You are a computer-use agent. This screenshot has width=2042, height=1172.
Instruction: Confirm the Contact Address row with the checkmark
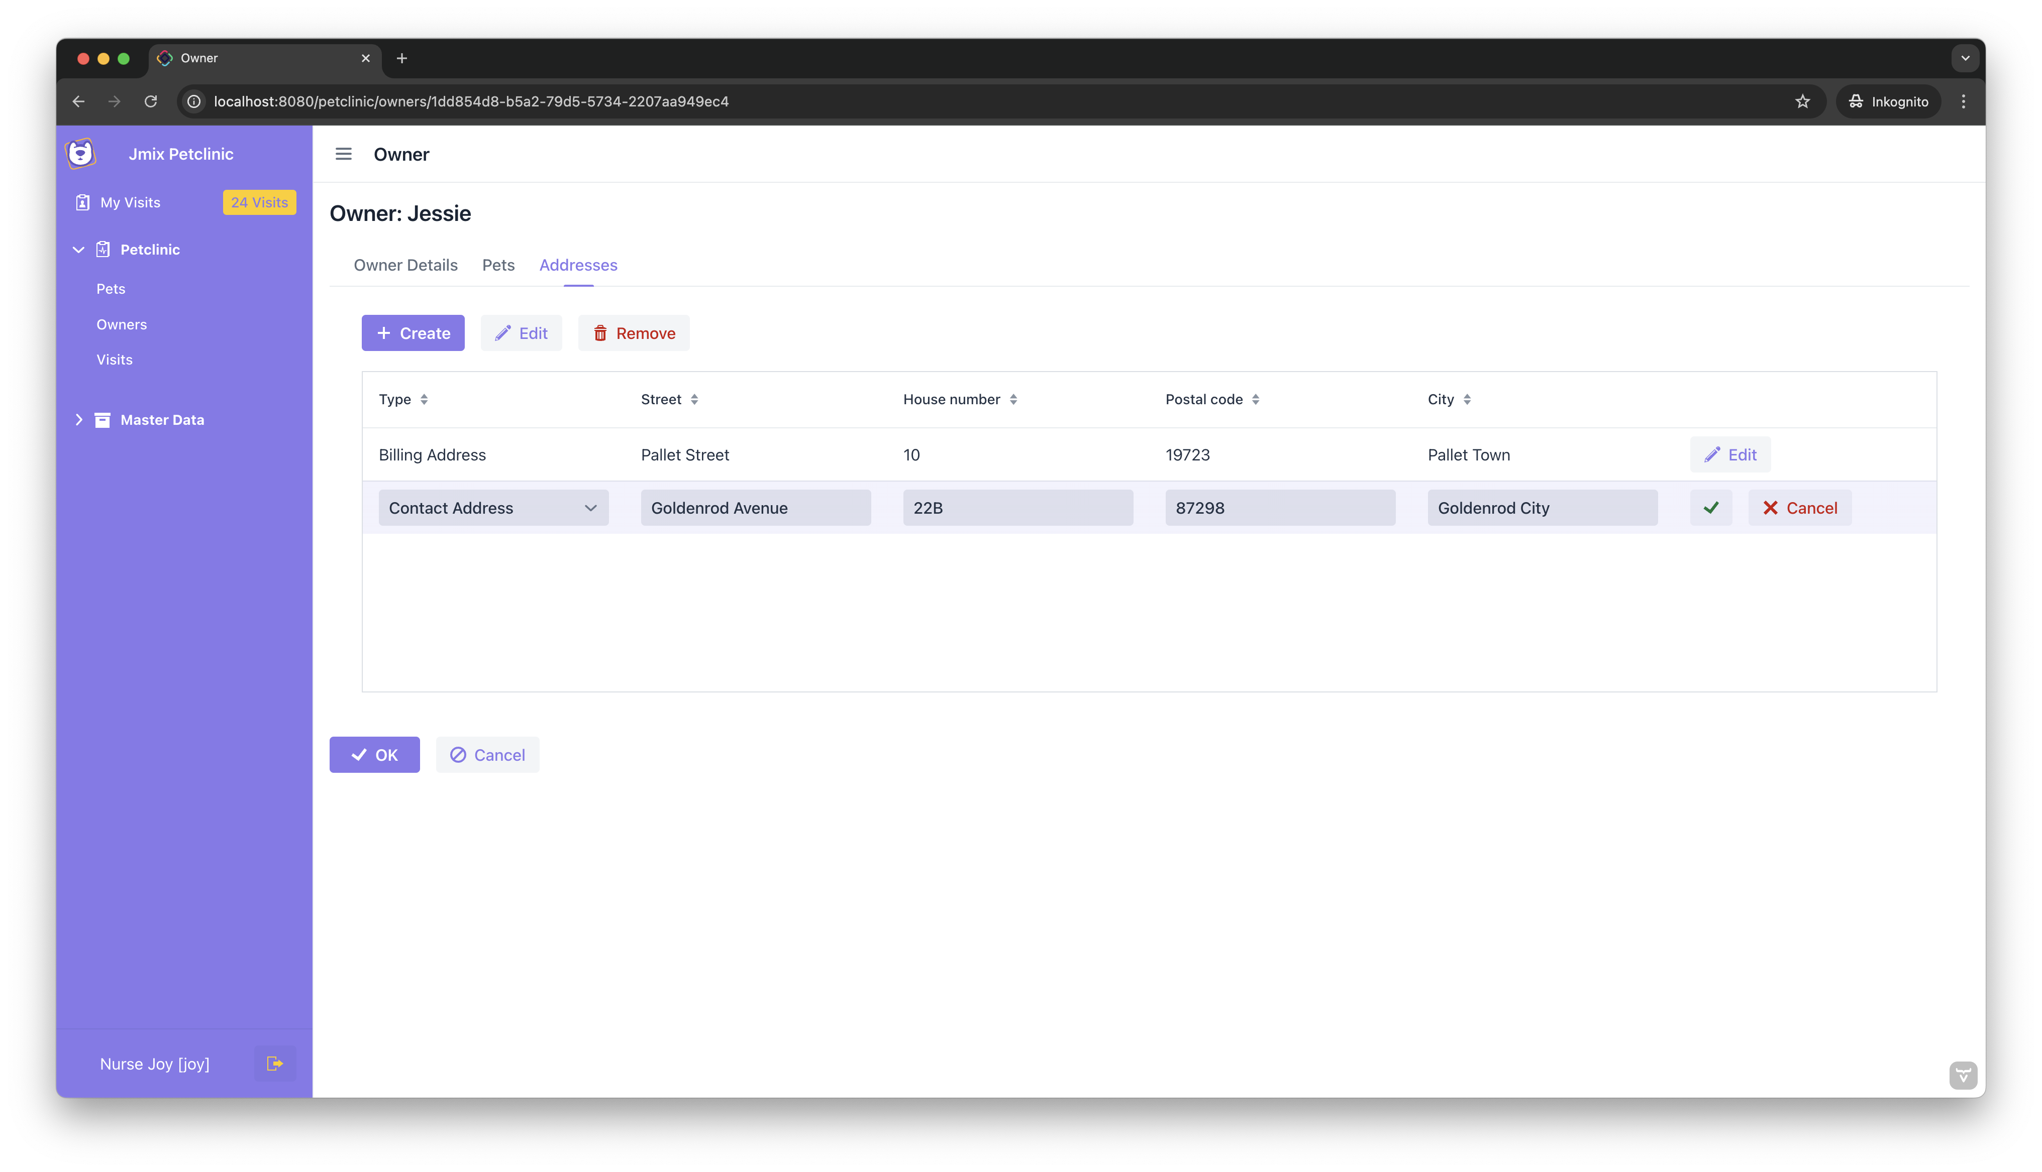pyautogui.click(x=1711, y=507)
